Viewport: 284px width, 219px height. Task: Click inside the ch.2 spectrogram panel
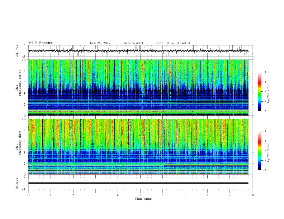138,147
